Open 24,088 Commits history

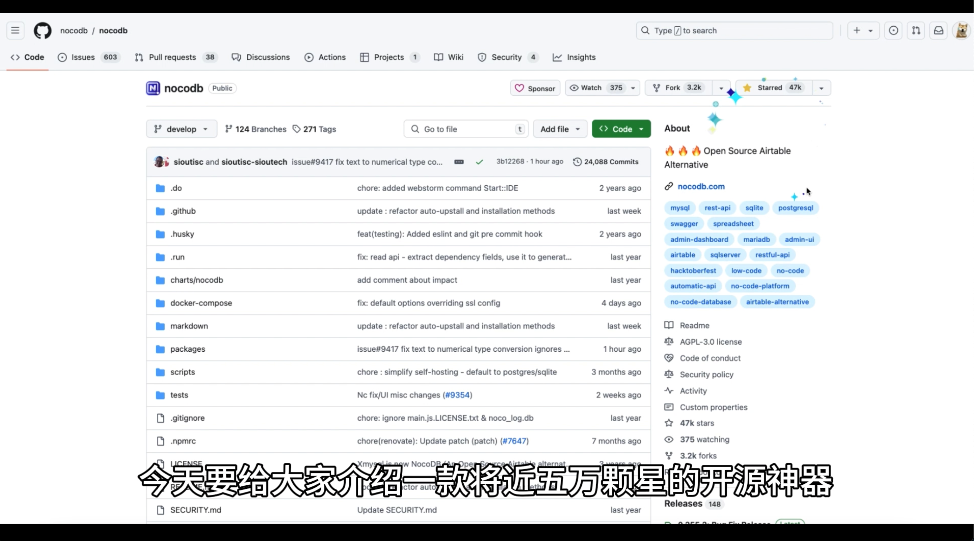tap(606, 162)
